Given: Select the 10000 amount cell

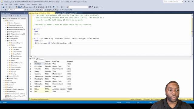Looking at the screenshot, I should point(70,89).
